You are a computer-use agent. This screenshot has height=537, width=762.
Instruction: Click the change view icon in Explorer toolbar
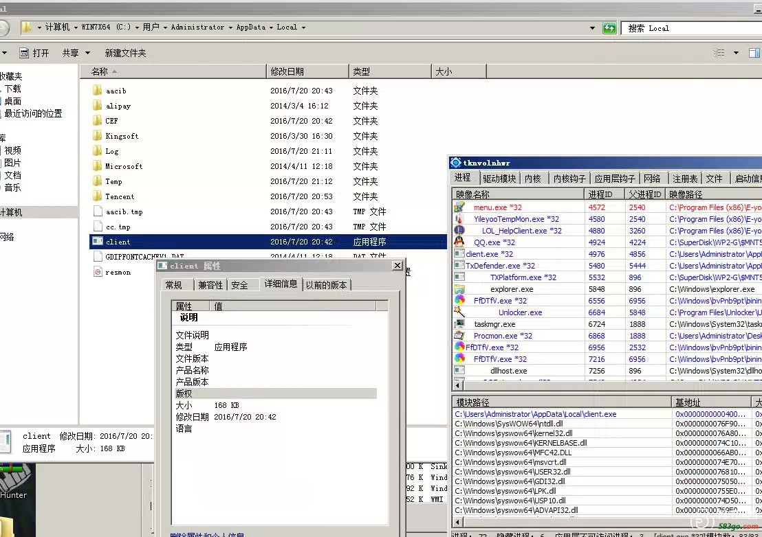point(719,53)
